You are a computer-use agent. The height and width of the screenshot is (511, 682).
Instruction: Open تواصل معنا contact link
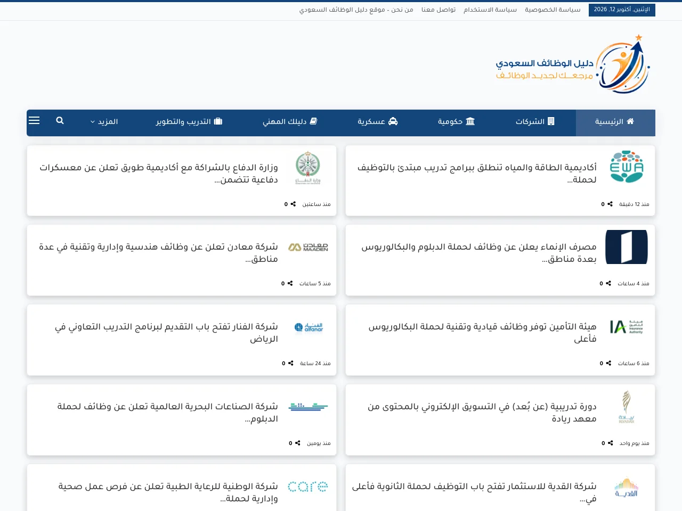pyautogui.click(x=439, y=10)
